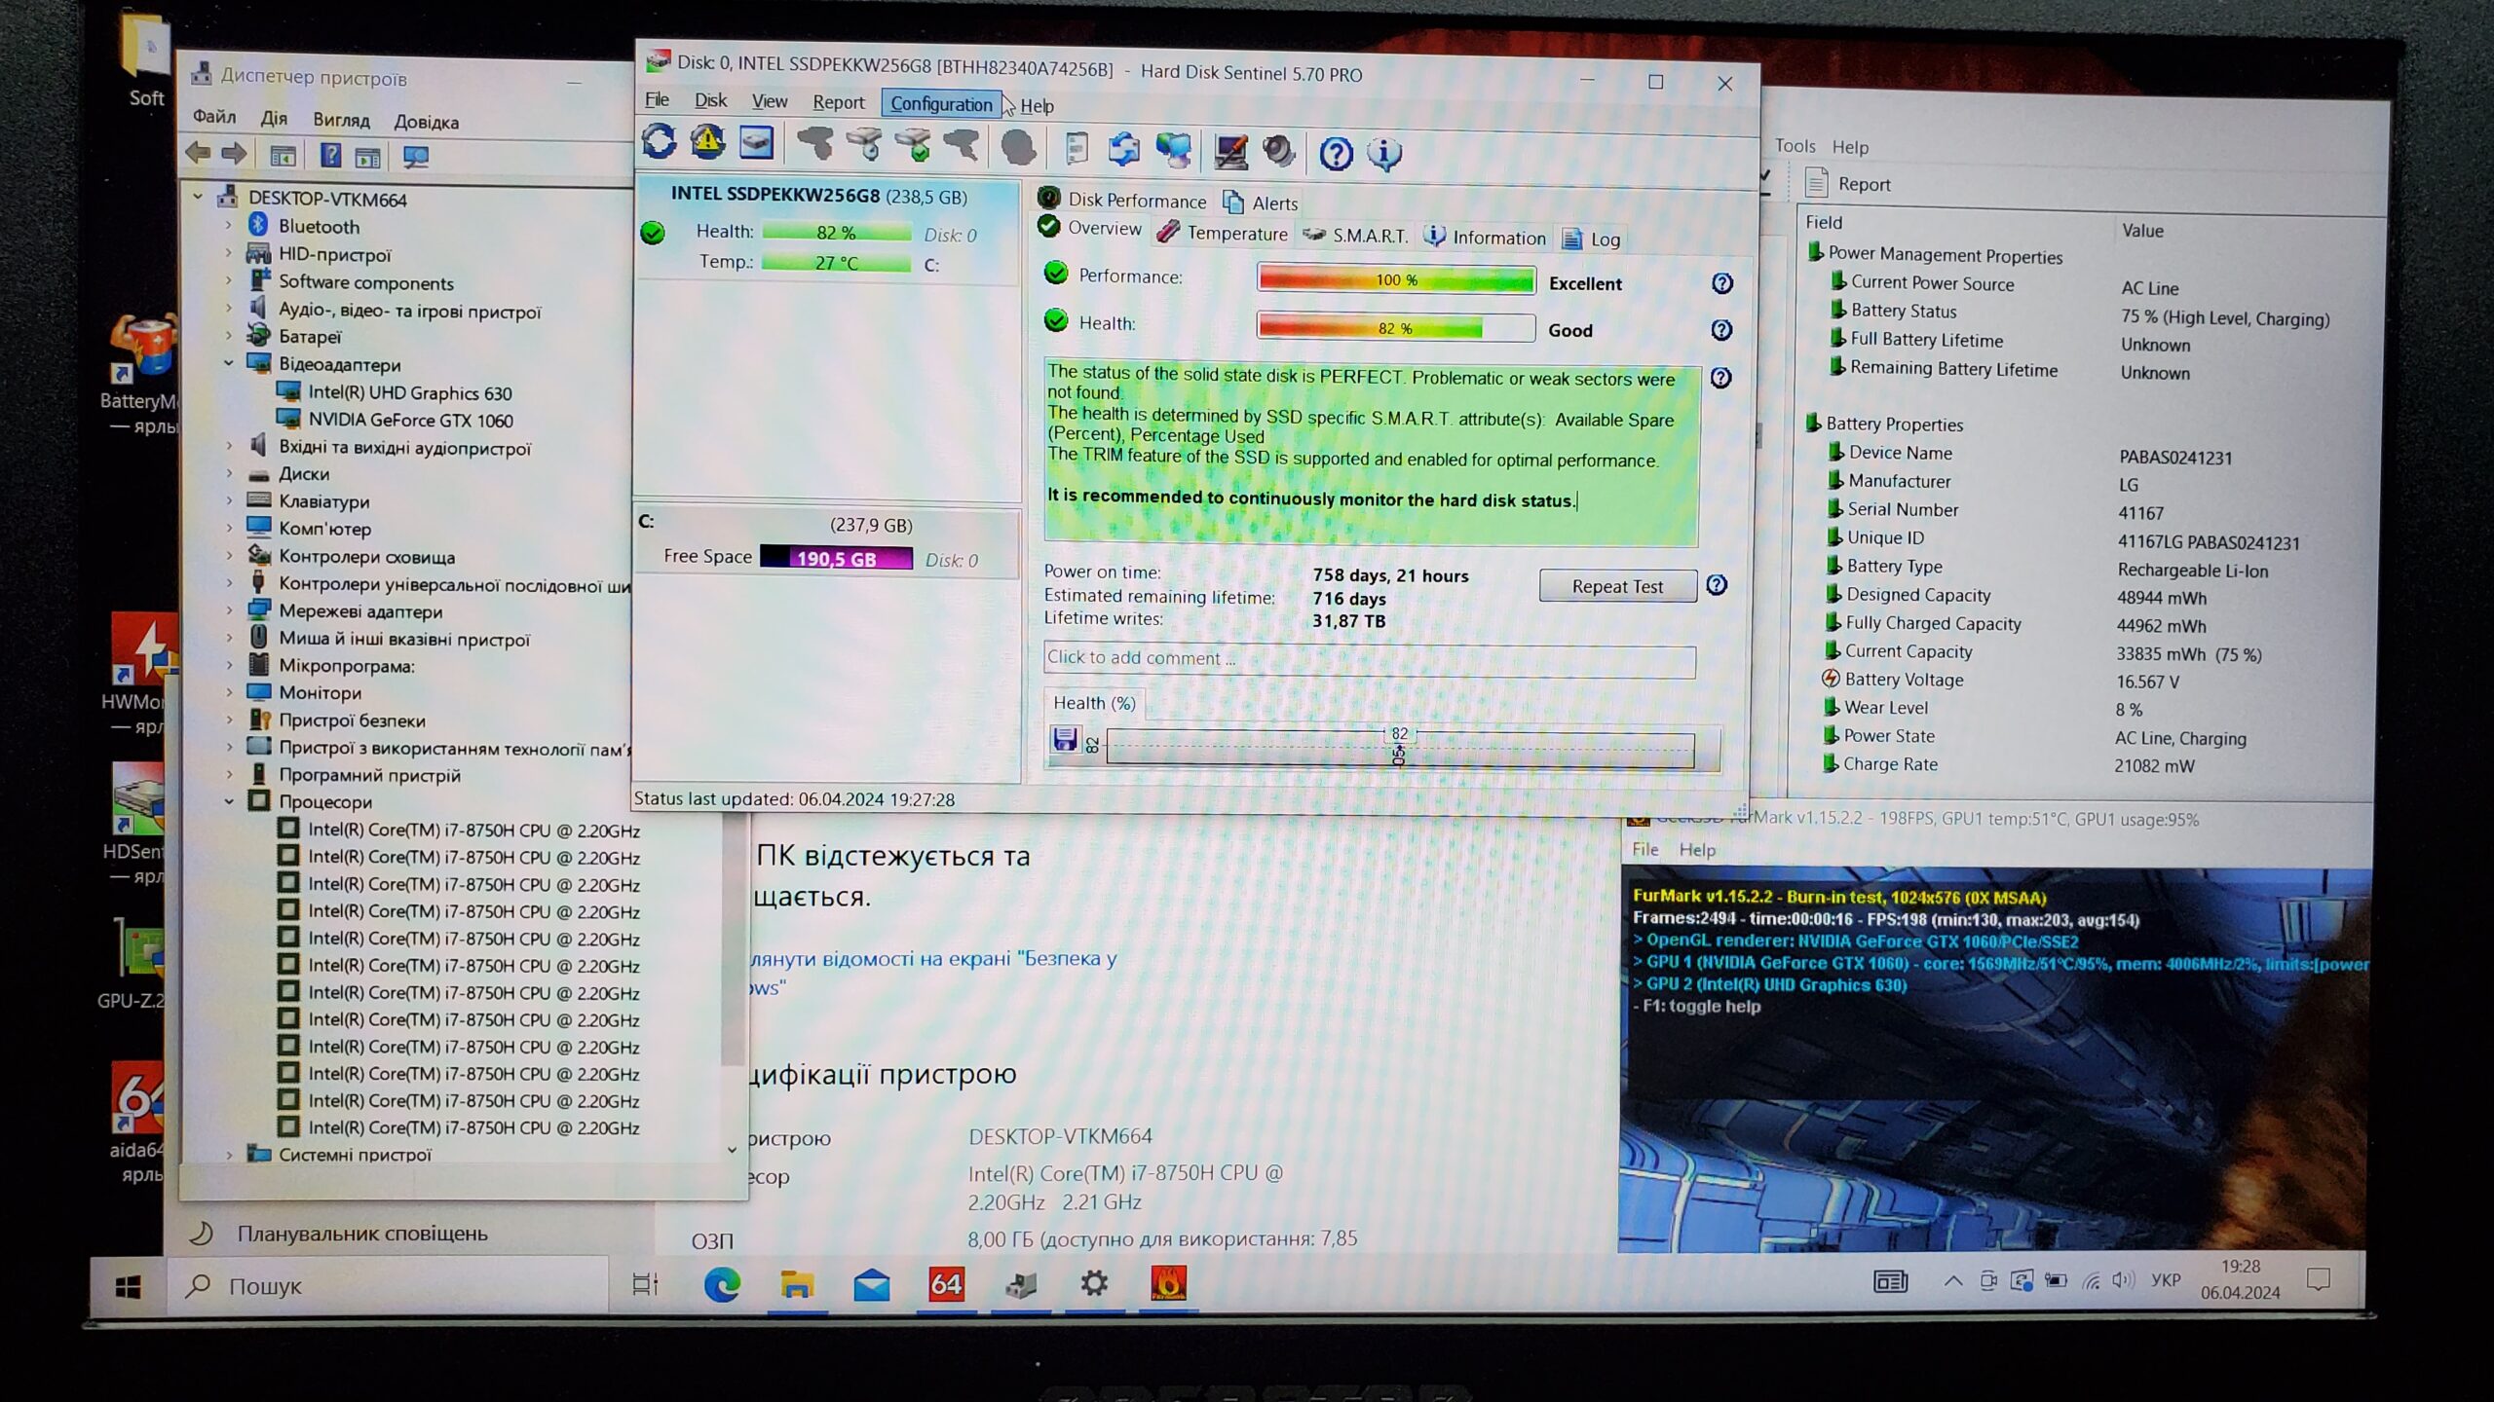Screen dimensions: 2494x1402
Task: Expand the Bluetooth device category
Action: [x=230, y=226]
